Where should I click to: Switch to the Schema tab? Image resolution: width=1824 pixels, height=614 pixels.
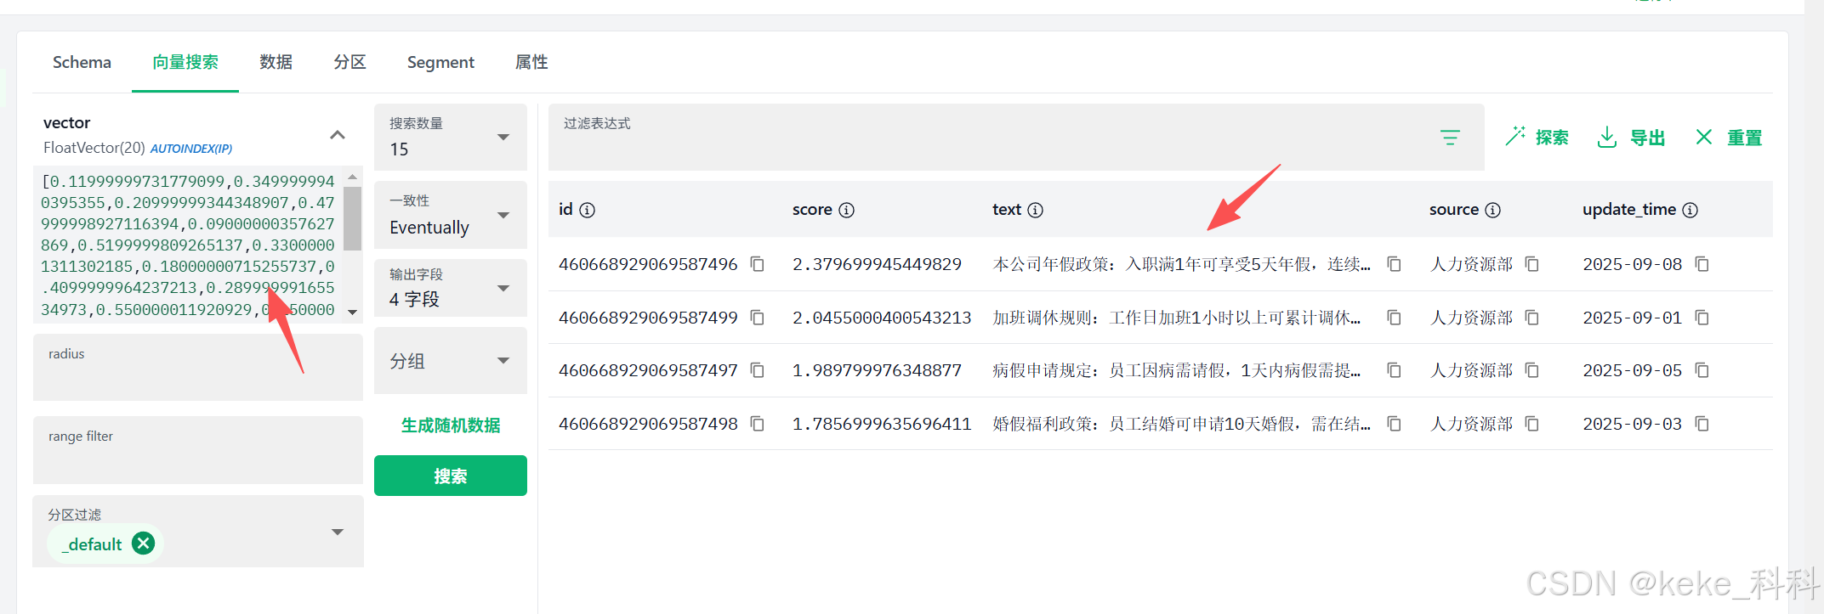(x=82, y=62)
